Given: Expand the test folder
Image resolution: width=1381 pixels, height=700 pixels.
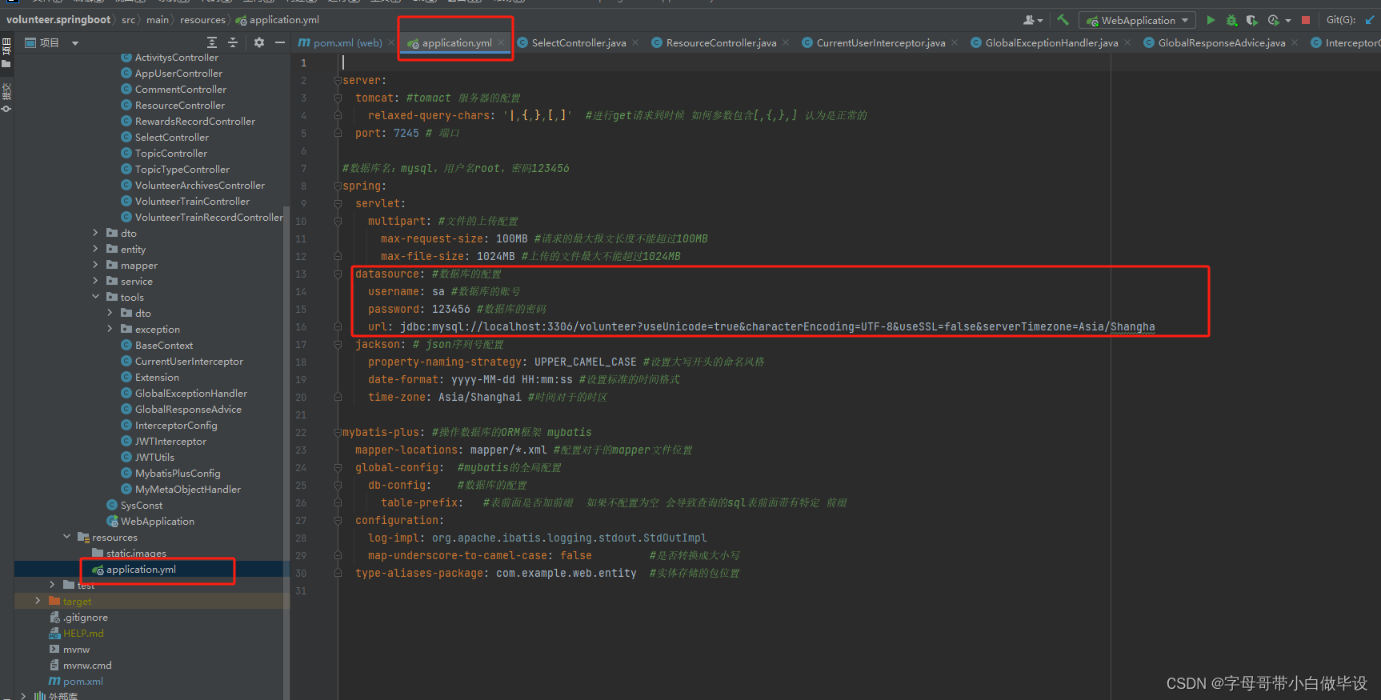Looking at the screenshot, I should 53,585.
